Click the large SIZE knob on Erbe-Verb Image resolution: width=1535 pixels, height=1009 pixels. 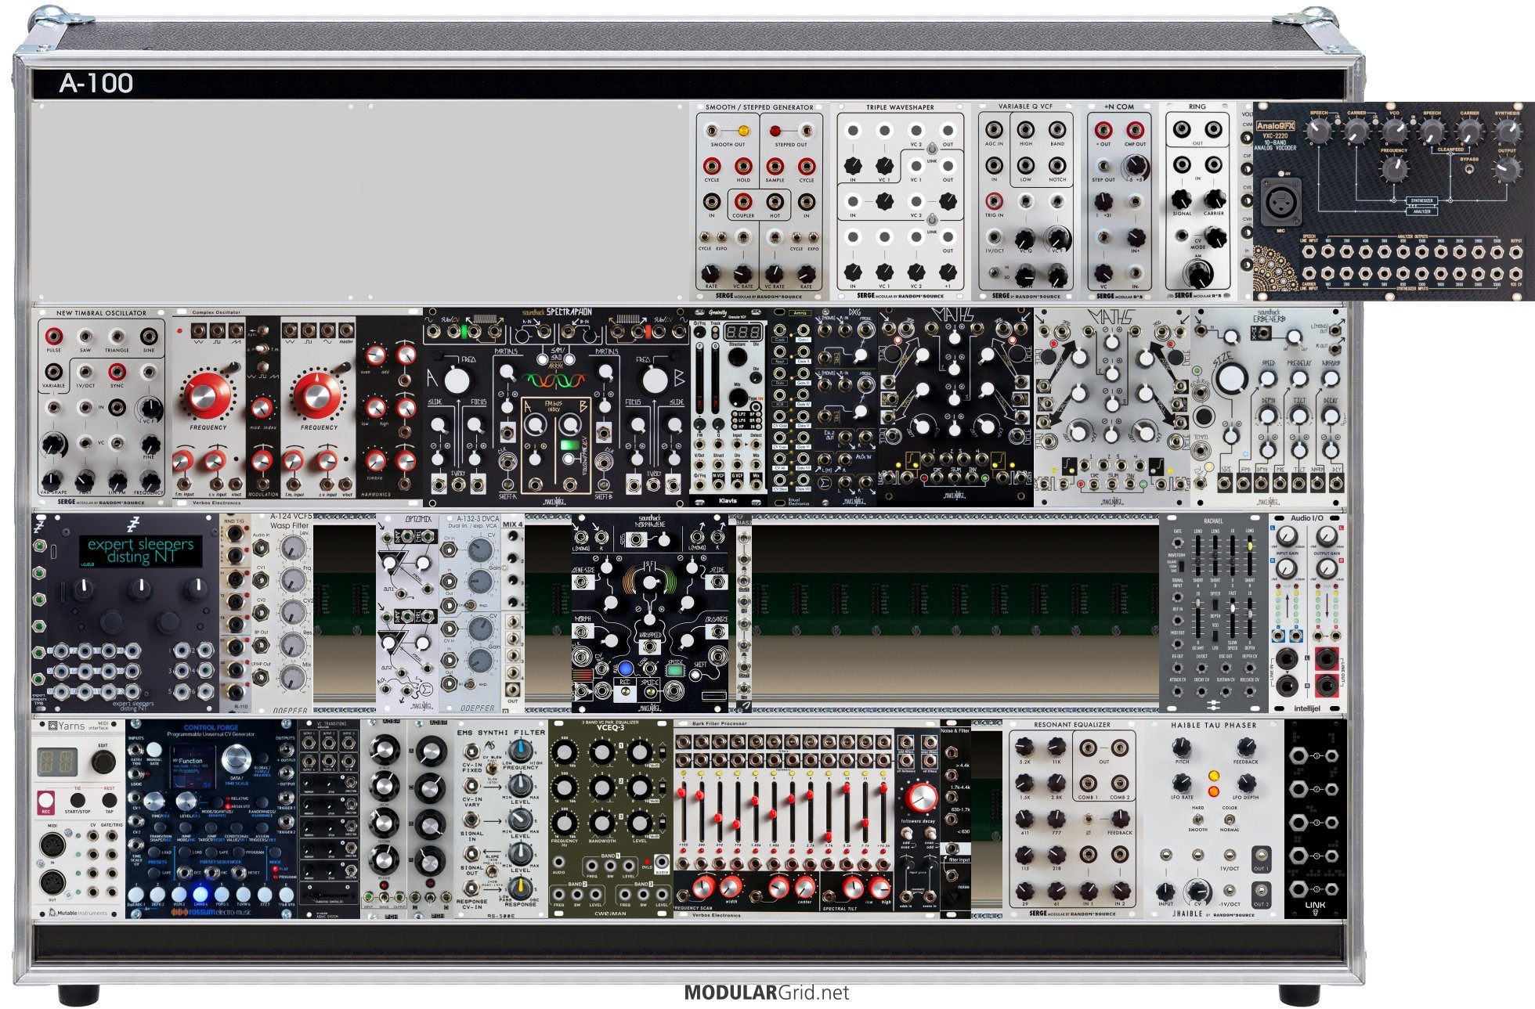click(1230, 378)
